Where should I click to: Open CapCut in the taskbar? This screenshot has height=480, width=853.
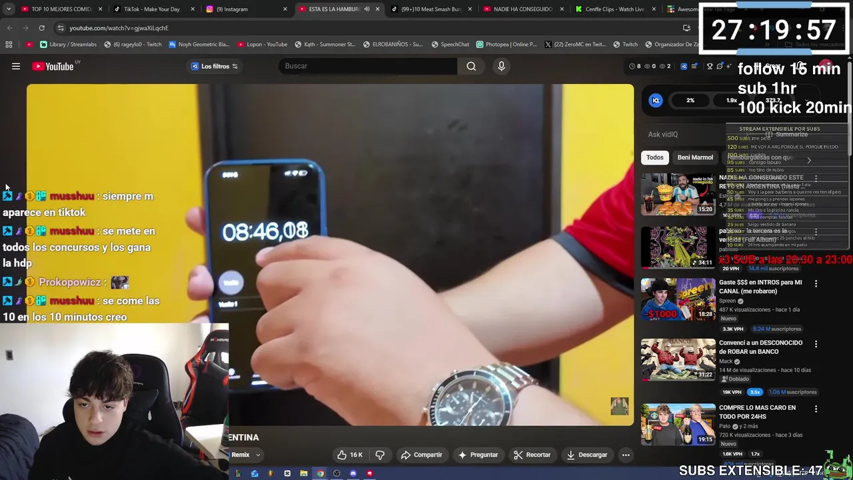coord(287,473)
